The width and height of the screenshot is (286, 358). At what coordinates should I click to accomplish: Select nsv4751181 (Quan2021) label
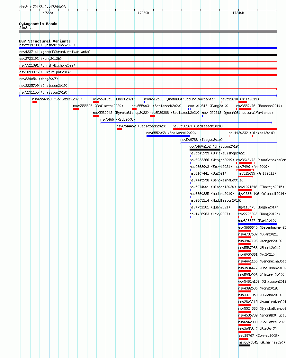[210, 207]
